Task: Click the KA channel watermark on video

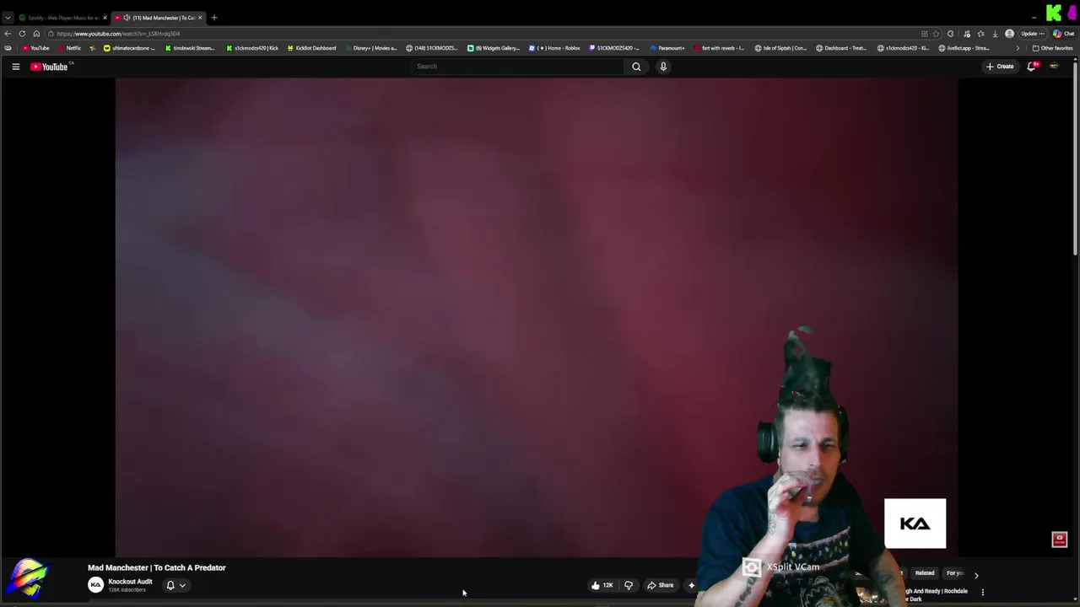Action: tap(915, 524)
